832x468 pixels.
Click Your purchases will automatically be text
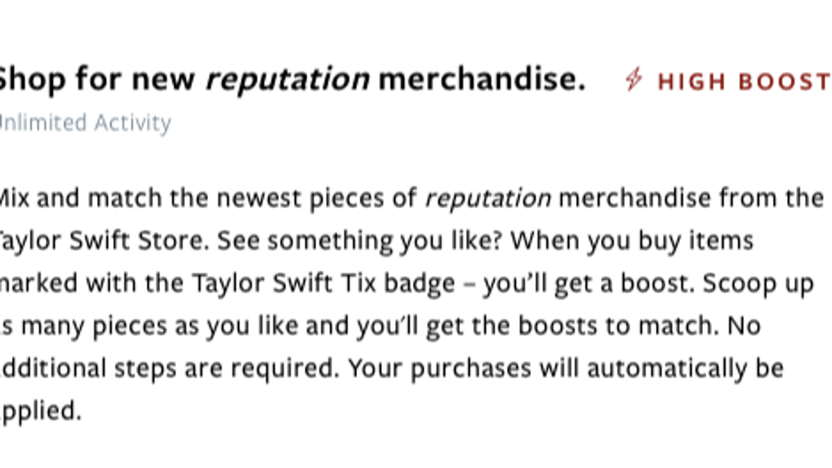(x=566, y=370)
